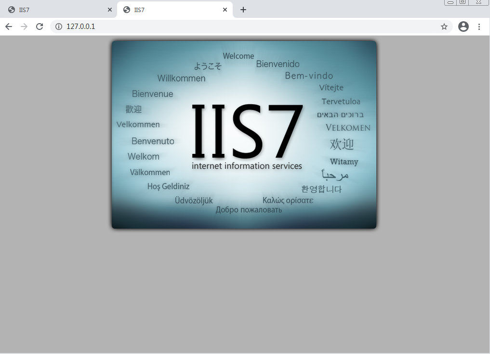The image size is (490, 354).
Task: Open a new tab with plus button
Action: tap(243, 10)
